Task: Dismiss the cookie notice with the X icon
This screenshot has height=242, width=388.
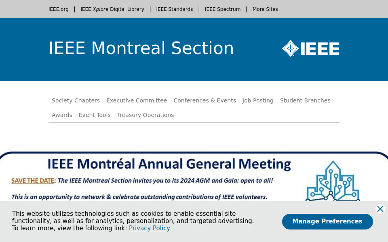Action: click(x=380, y=209)
